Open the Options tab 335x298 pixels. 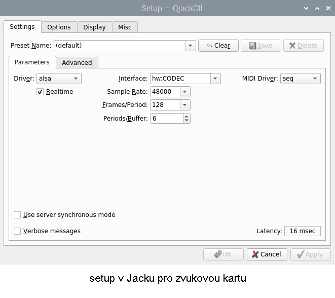59,27
